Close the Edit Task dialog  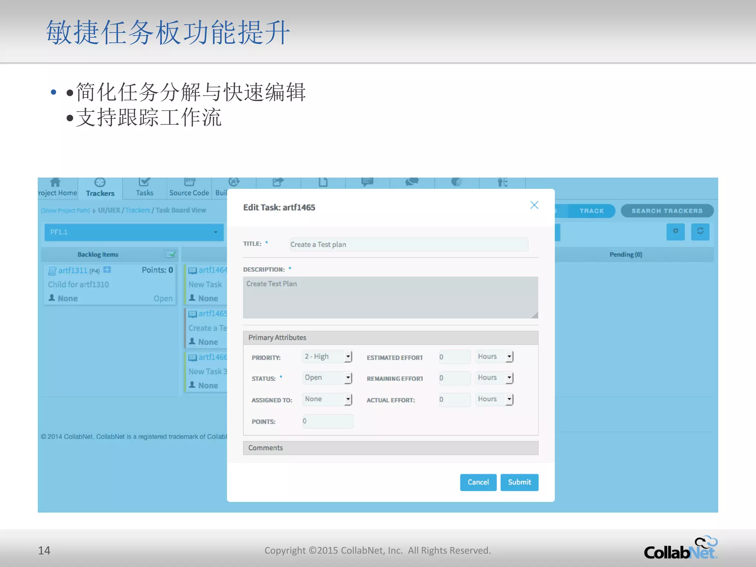point(534,205)
